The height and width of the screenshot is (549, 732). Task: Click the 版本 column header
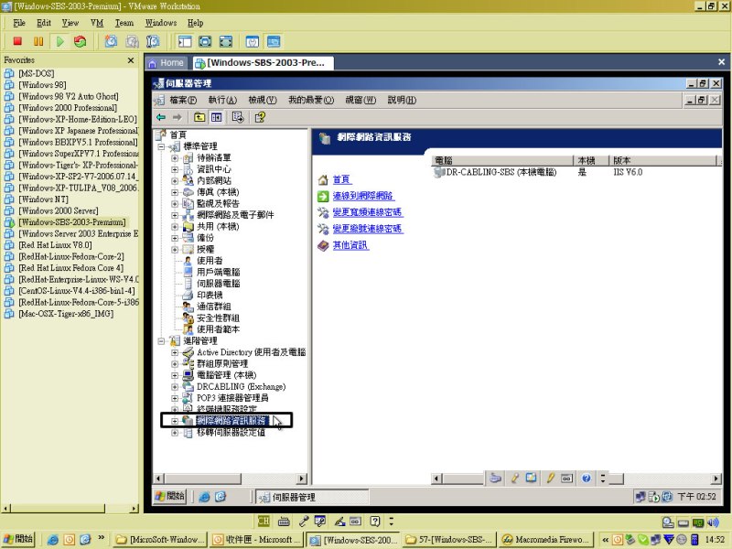(x=662, y=161)
